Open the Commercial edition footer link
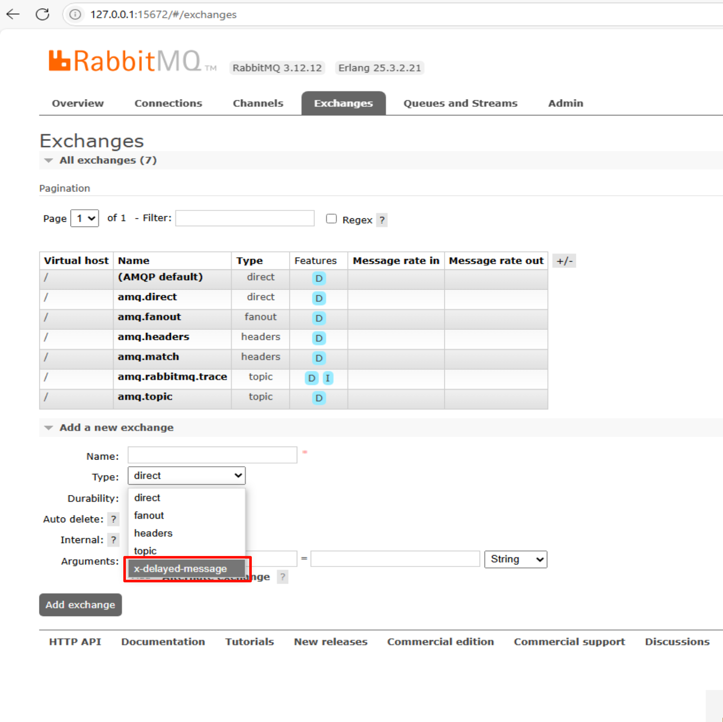The height and width of the screenshot is (722, 723). (440, 642)
